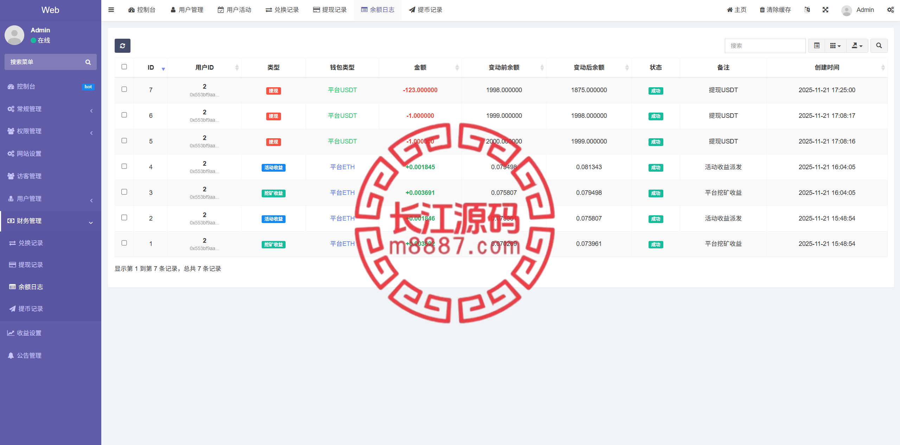Click the toggle view icon beside search box

[x=817, y=46]
